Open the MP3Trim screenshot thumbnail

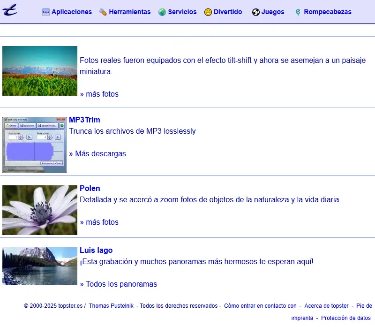point(34,145)
